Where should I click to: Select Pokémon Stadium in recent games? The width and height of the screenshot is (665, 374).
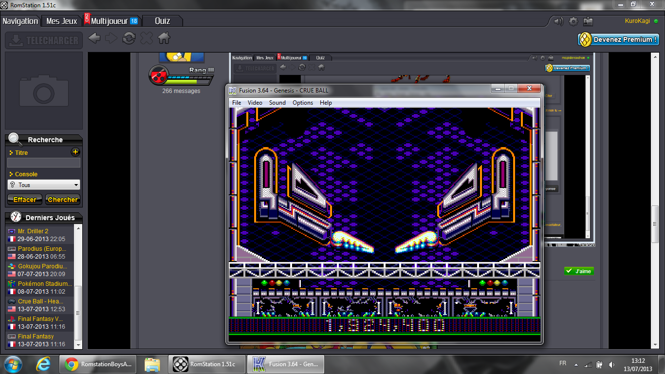(45, 283)
